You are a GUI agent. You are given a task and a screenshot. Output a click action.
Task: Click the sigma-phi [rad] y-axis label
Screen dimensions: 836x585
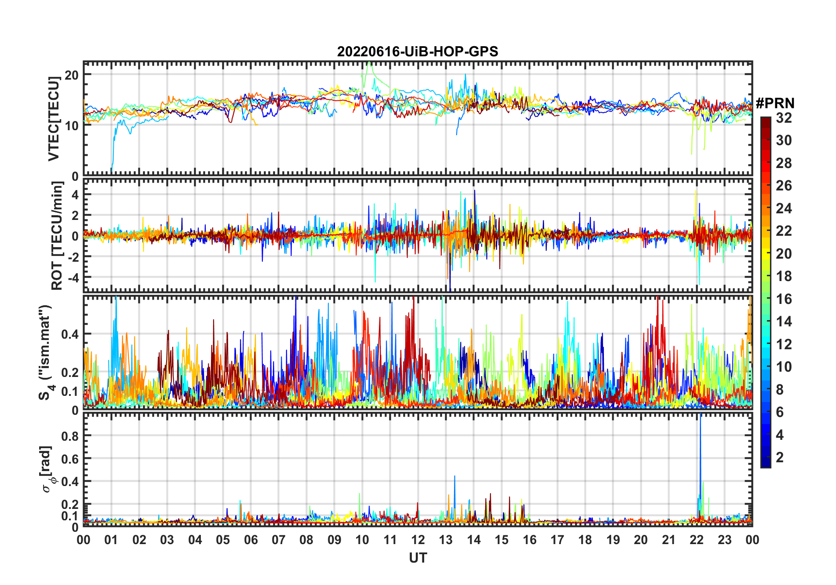(48, 469)
